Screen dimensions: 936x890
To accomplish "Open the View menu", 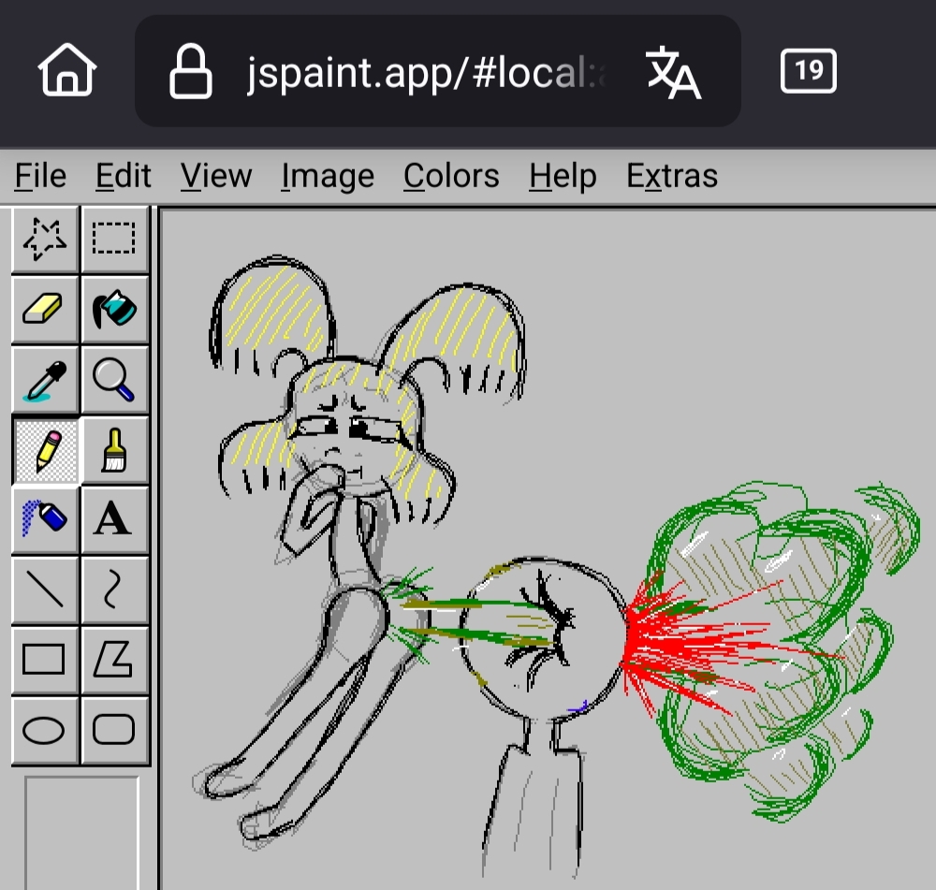I will coord(217,176).
